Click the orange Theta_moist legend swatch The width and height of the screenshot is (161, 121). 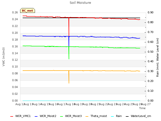(87, 116)
